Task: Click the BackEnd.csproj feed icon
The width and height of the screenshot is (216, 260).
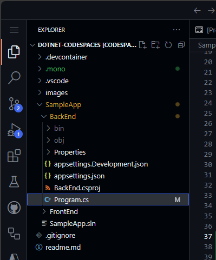Action: [48, 188]
